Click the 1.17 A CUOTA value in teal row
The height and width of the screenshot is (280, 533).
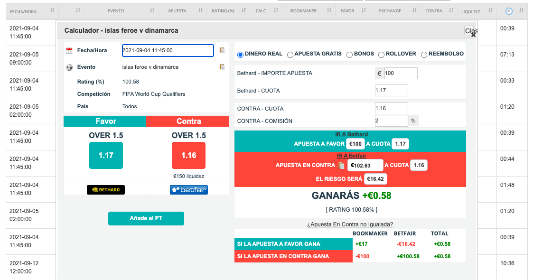tap(401, 144)
